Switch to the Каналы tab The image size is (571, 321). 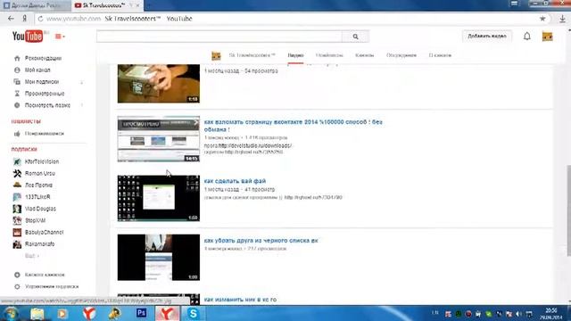pyautogui.click(x=365, y=55)
